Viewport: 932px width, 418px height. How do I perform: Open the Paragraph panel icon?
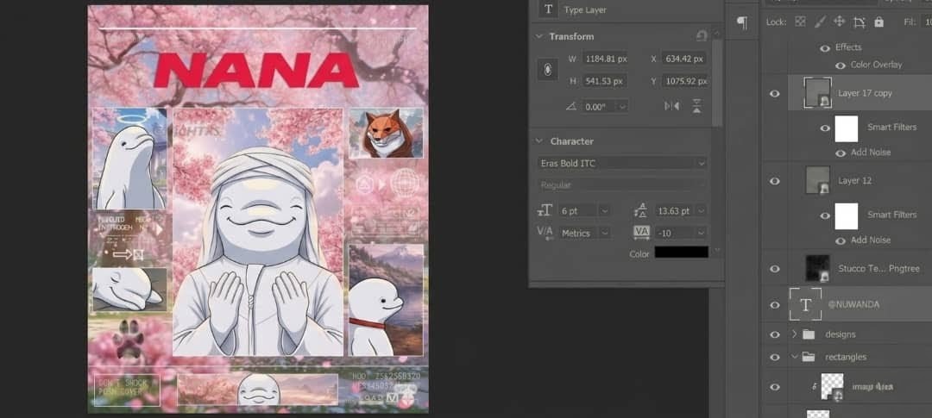742,22
